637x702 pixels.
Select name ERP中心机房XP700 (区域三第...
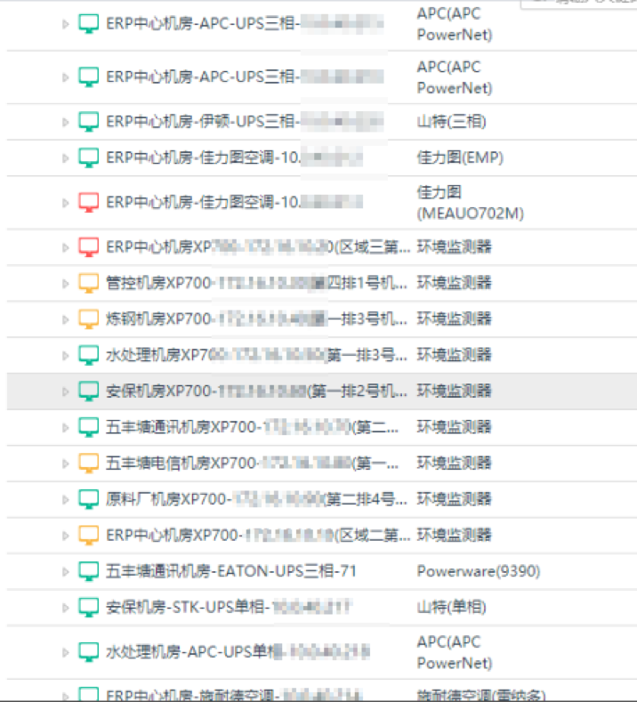pos(258,246)
